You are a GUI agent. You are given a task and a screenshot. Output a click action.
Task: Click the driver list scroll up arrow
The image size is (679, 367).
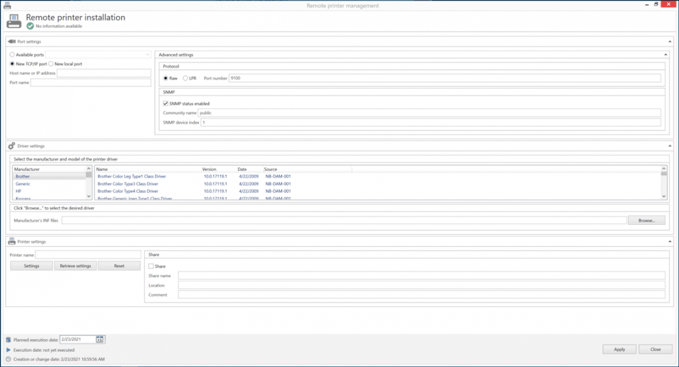[x=663, y=168]
